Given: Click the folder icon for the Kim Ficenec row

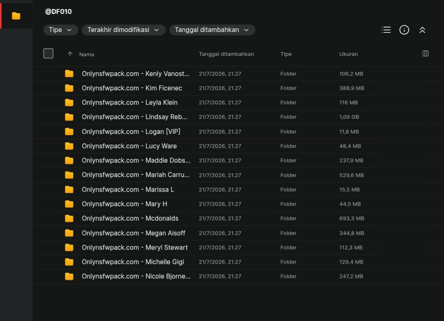Looking at the screenshot, I should click(x=69, y=88).
